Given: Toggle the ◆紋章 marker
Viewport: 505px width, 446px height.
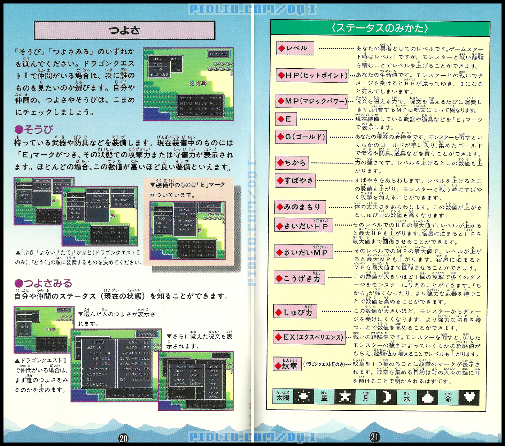Looking at the screenshot, I should 278,366.
